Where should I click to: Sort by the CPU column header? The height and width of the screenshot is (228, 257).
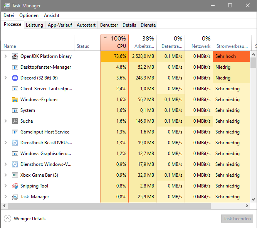114,42
